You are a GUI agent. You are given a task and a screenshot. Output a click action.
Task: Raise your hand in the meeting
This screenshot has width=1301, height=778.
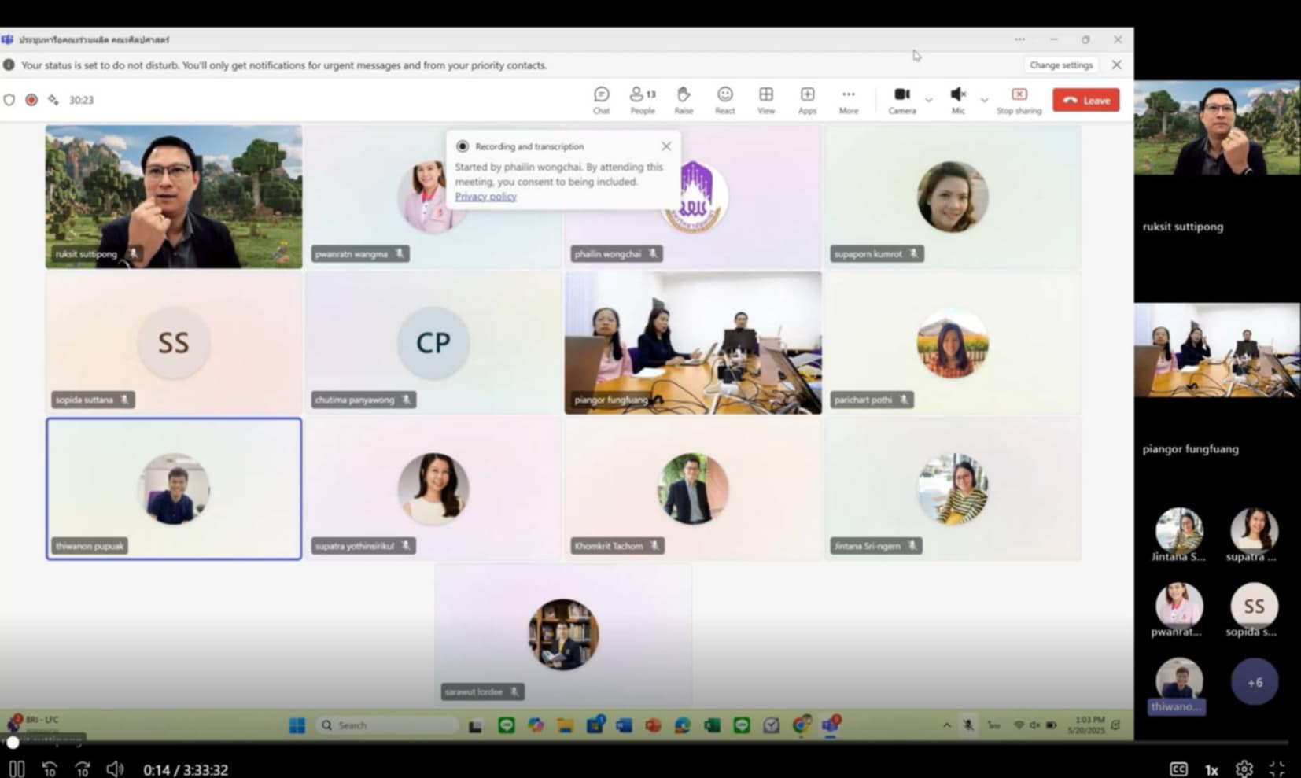684,99
